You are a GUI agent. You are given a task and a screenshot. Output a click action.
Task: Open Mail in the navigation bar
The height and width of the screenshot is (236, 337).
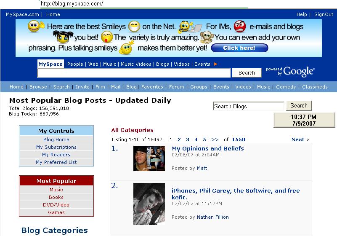coord(115,87)
